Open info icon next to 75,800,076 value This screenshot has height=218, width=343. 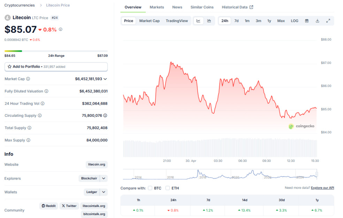[x=105, y=115]
